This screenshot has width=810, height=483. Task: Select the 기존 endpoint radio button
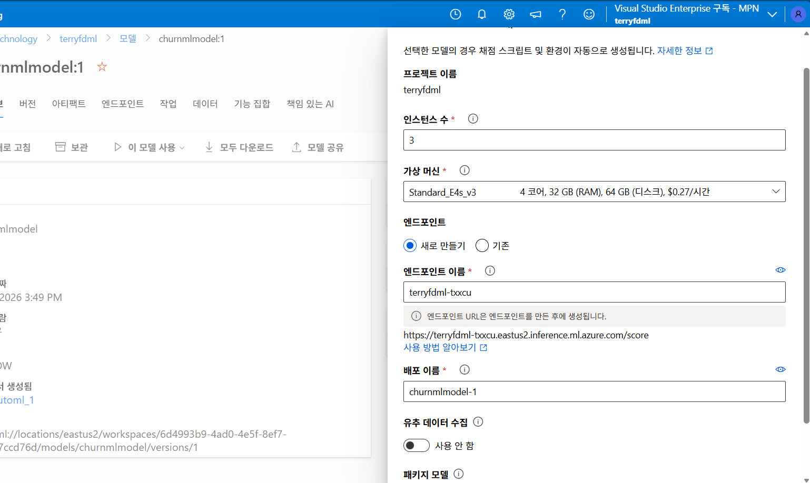[x=481, y=245]
